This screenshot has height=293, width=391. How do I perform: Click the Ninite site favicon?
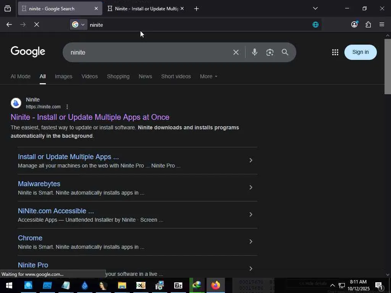16,103
